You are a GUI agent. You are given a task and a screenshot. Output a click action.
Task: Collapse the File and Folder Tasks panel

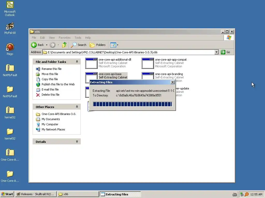[77, 62]
